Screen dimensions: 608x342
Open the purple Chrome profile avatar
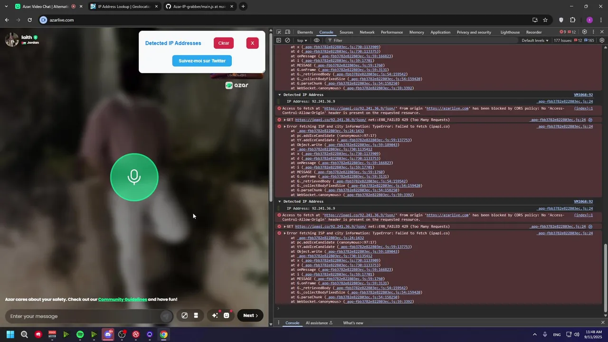pyautogui.click(x=589, y=20)
